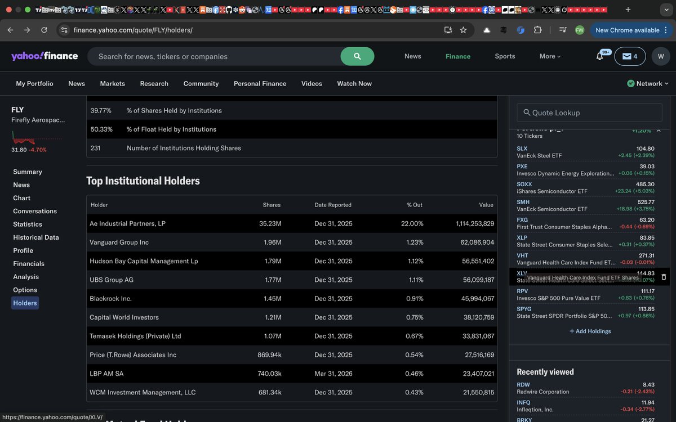Click the Yahoo search input field
Viewport: 676px width, 422px height.
[214, 56]
